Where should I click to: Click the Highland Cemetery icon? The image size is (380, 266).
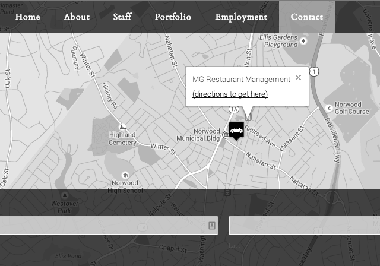coord(122,126)
